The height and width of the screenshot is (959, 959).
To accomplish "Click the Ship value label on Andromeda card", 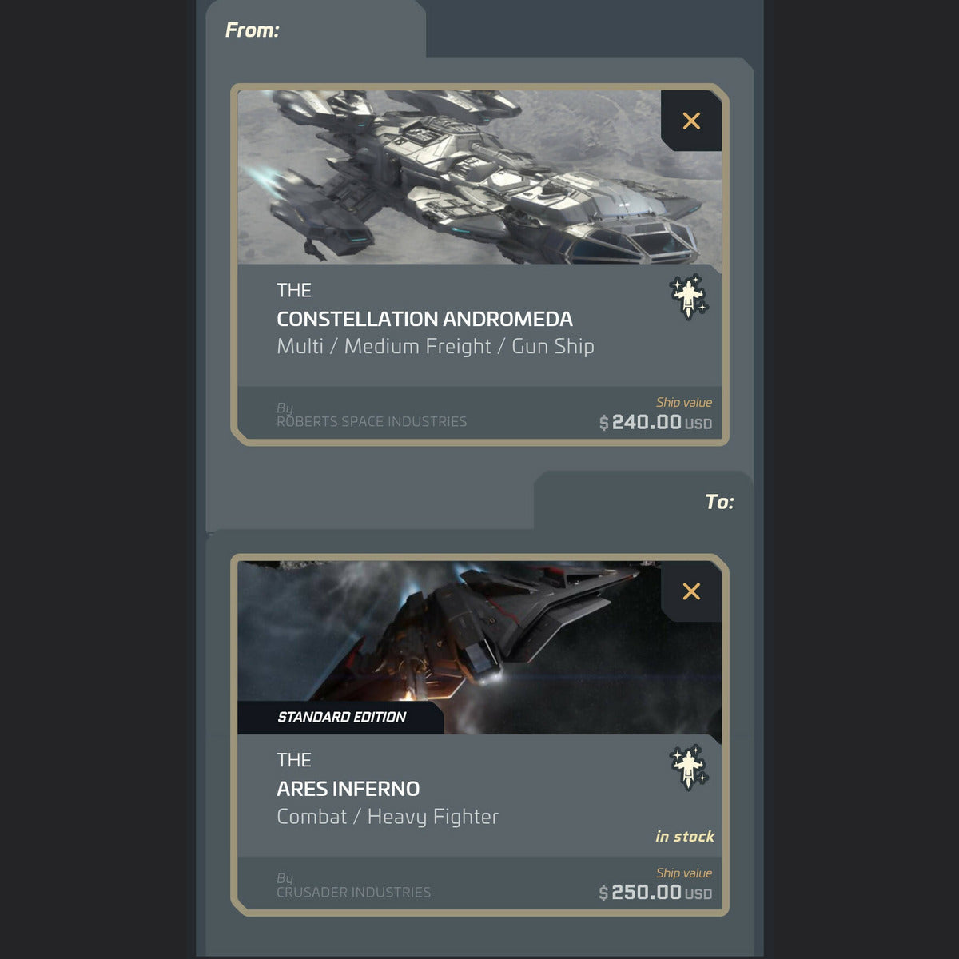I will [x=684, y=402].
